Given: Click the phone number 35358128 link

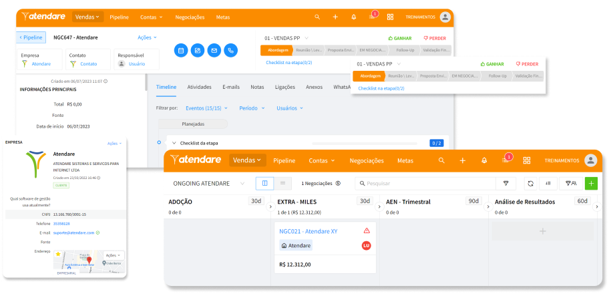Looking at the screenshot, I should click(x=61, y=223).
